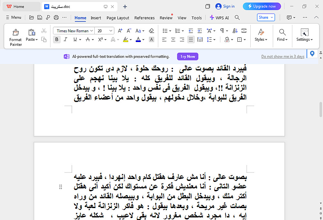The image size is (323, 220).
Task: Click the Sort icon
Action: click(235, 31)
